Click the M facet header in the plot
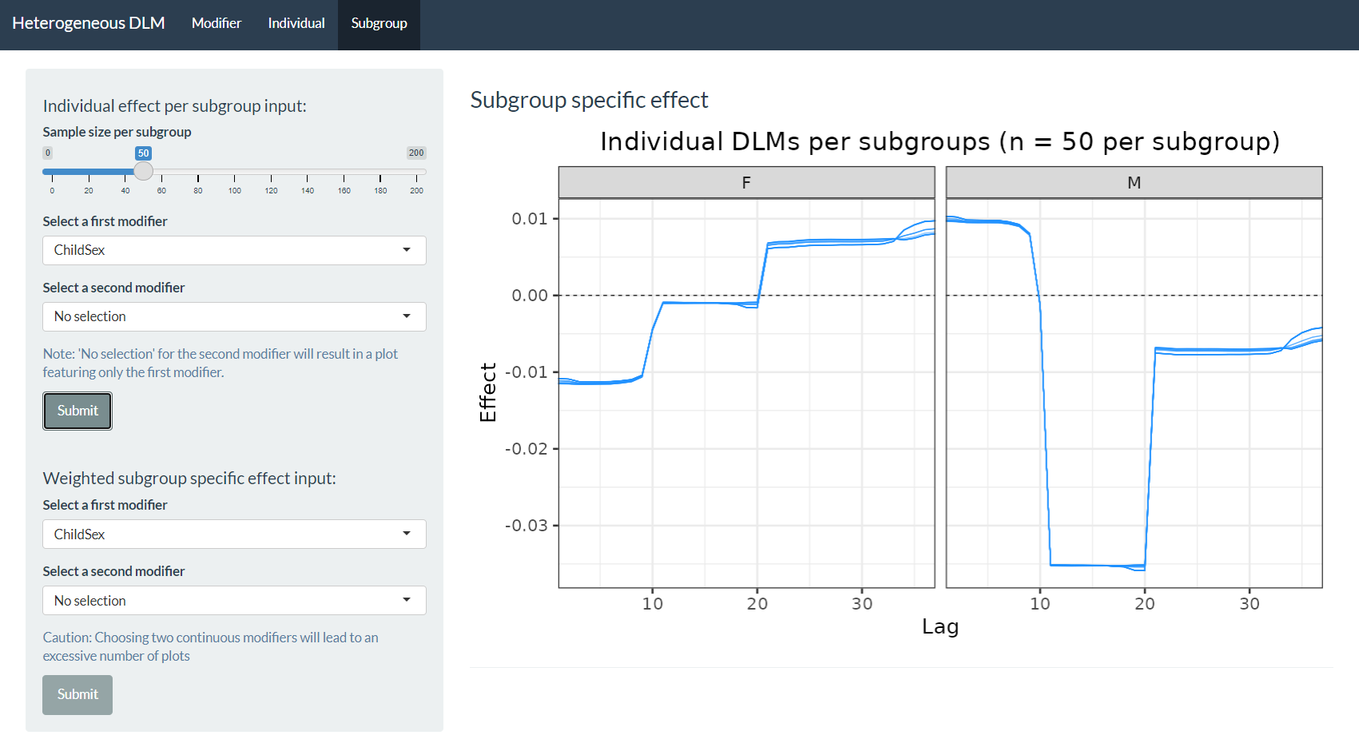This screenshot has width=1359, height=735. [x=1134, y=183]
